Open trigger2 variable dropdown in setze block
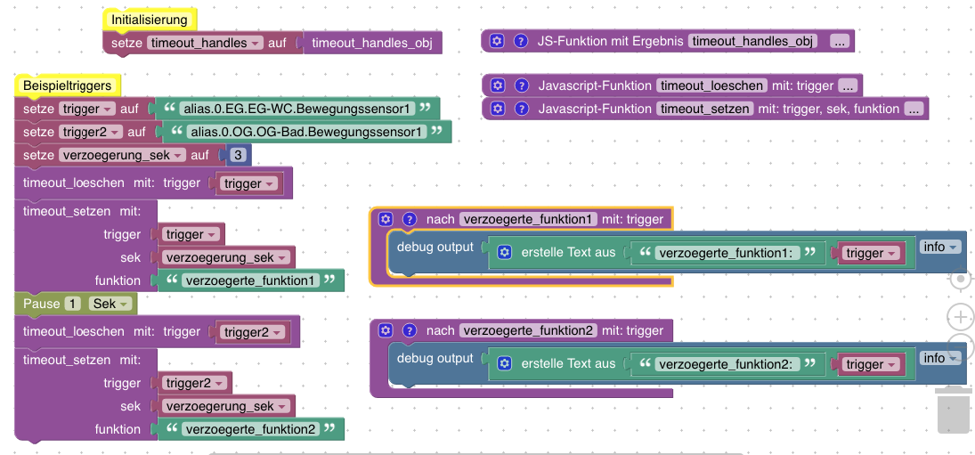Screen dimensions: 975x455 pos(92,132)
